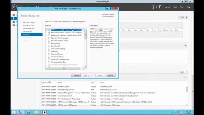Sort table by Server Name column
The height and width of the screenshot is (115, 204).
(x=47, y=82)
